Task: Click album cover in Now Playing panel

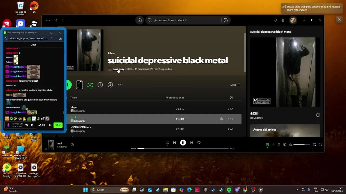Action: [x=285, y=72]
